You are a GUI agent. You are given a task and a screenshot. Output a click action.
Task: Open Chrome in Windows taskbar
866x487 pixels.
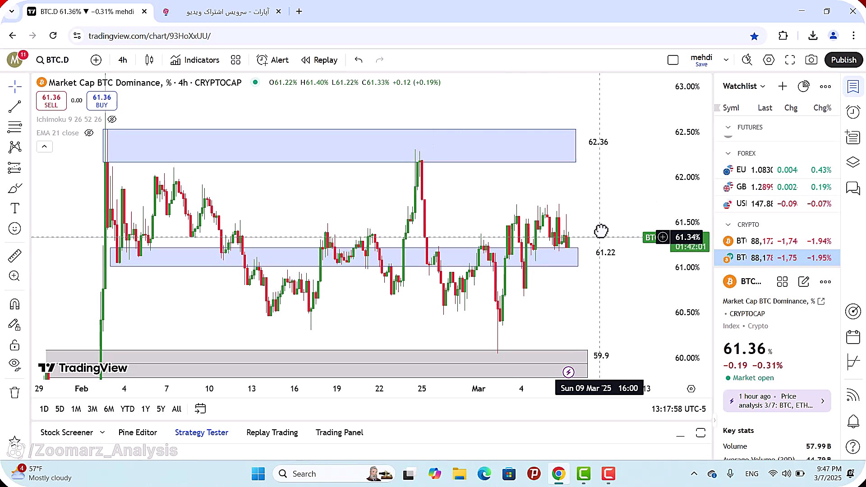(558, 474)
